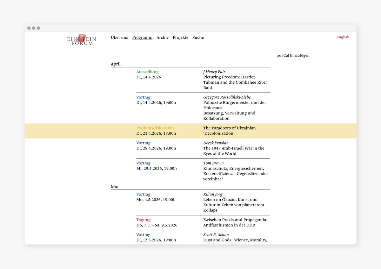This screenshot has height=269, width=381.
Task: Click date Di, 12.5.2026, 19:00h
Action: 156,240
